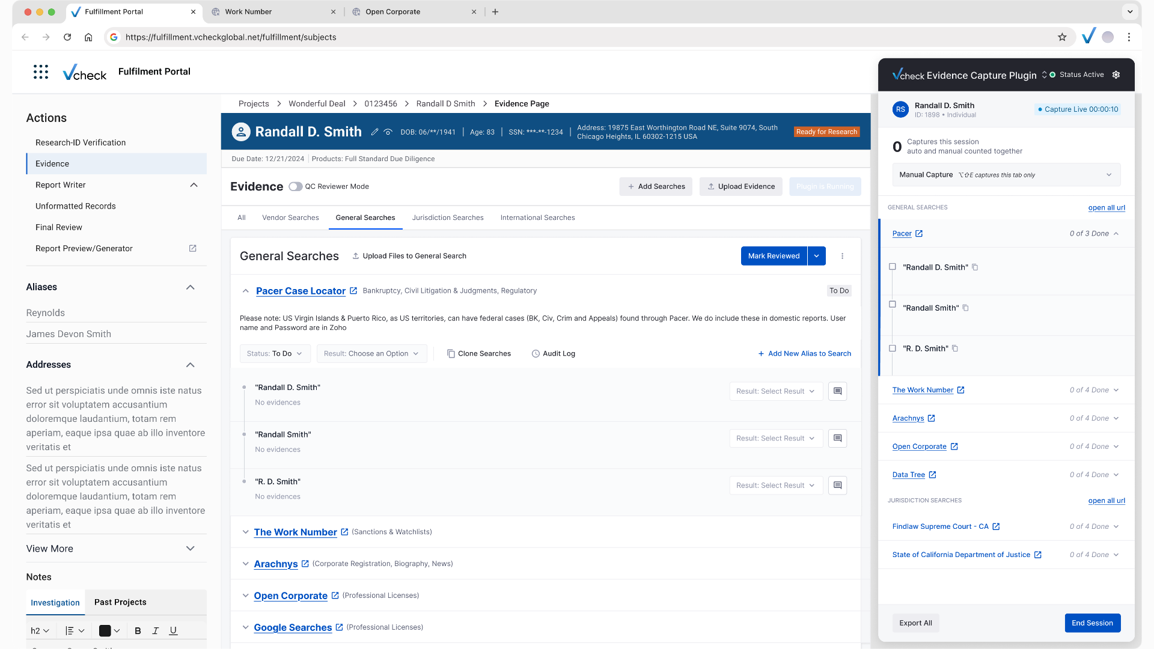Open Mark Reviewed dropdown arrow
The width and height of the screenshot is (1154, 649).
[x=816, y=256]
